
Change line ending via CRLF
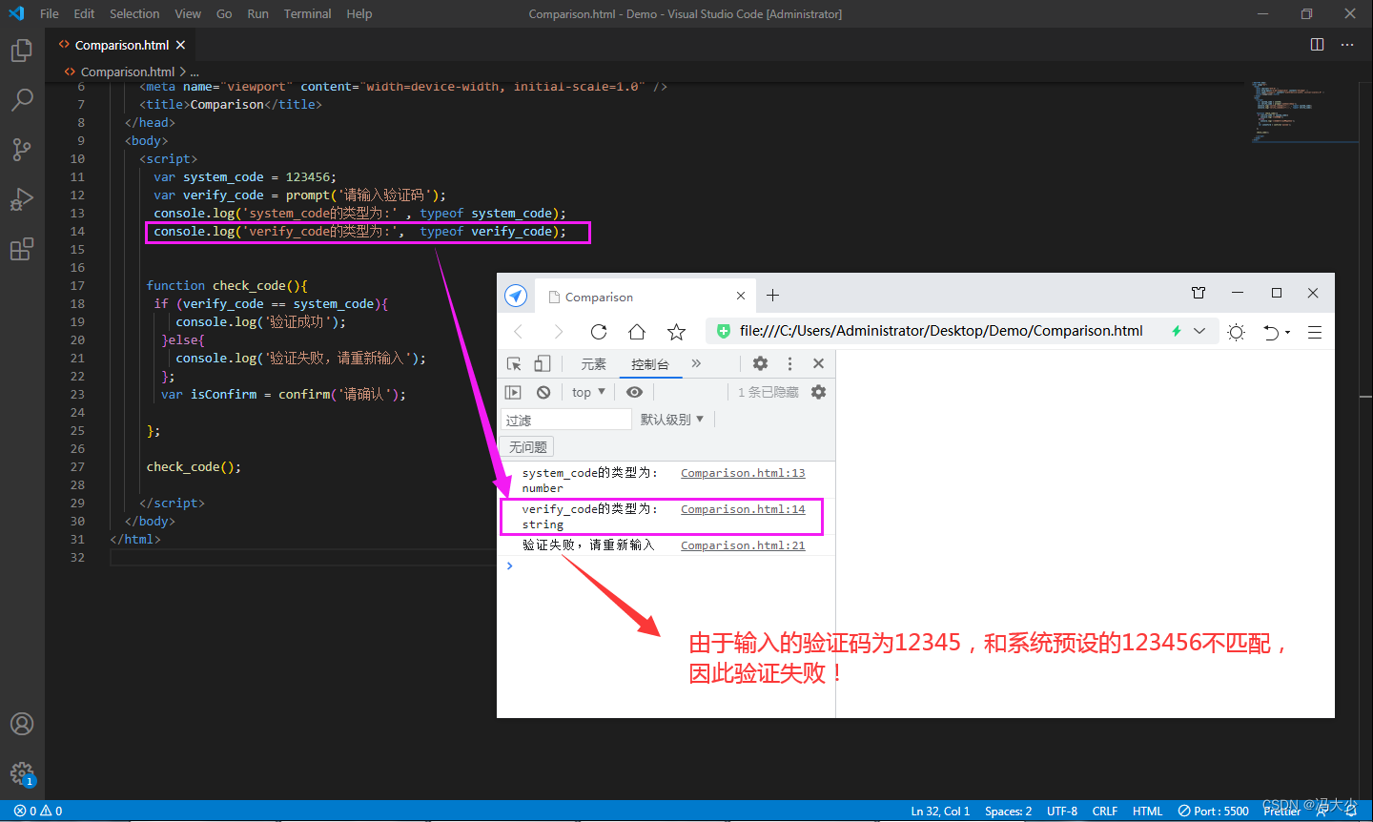tap(1105, 812)
